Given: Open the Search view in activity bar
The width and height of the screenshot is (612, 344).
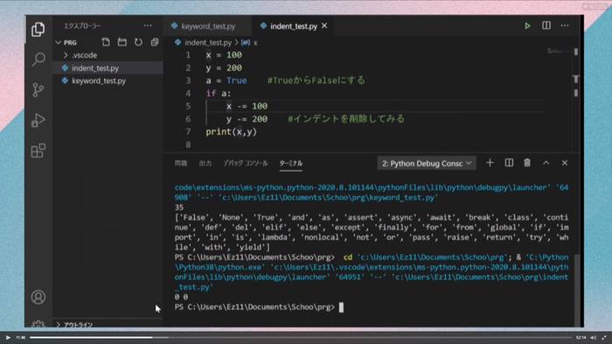Looking at the screenshot, I should (38, 60).
